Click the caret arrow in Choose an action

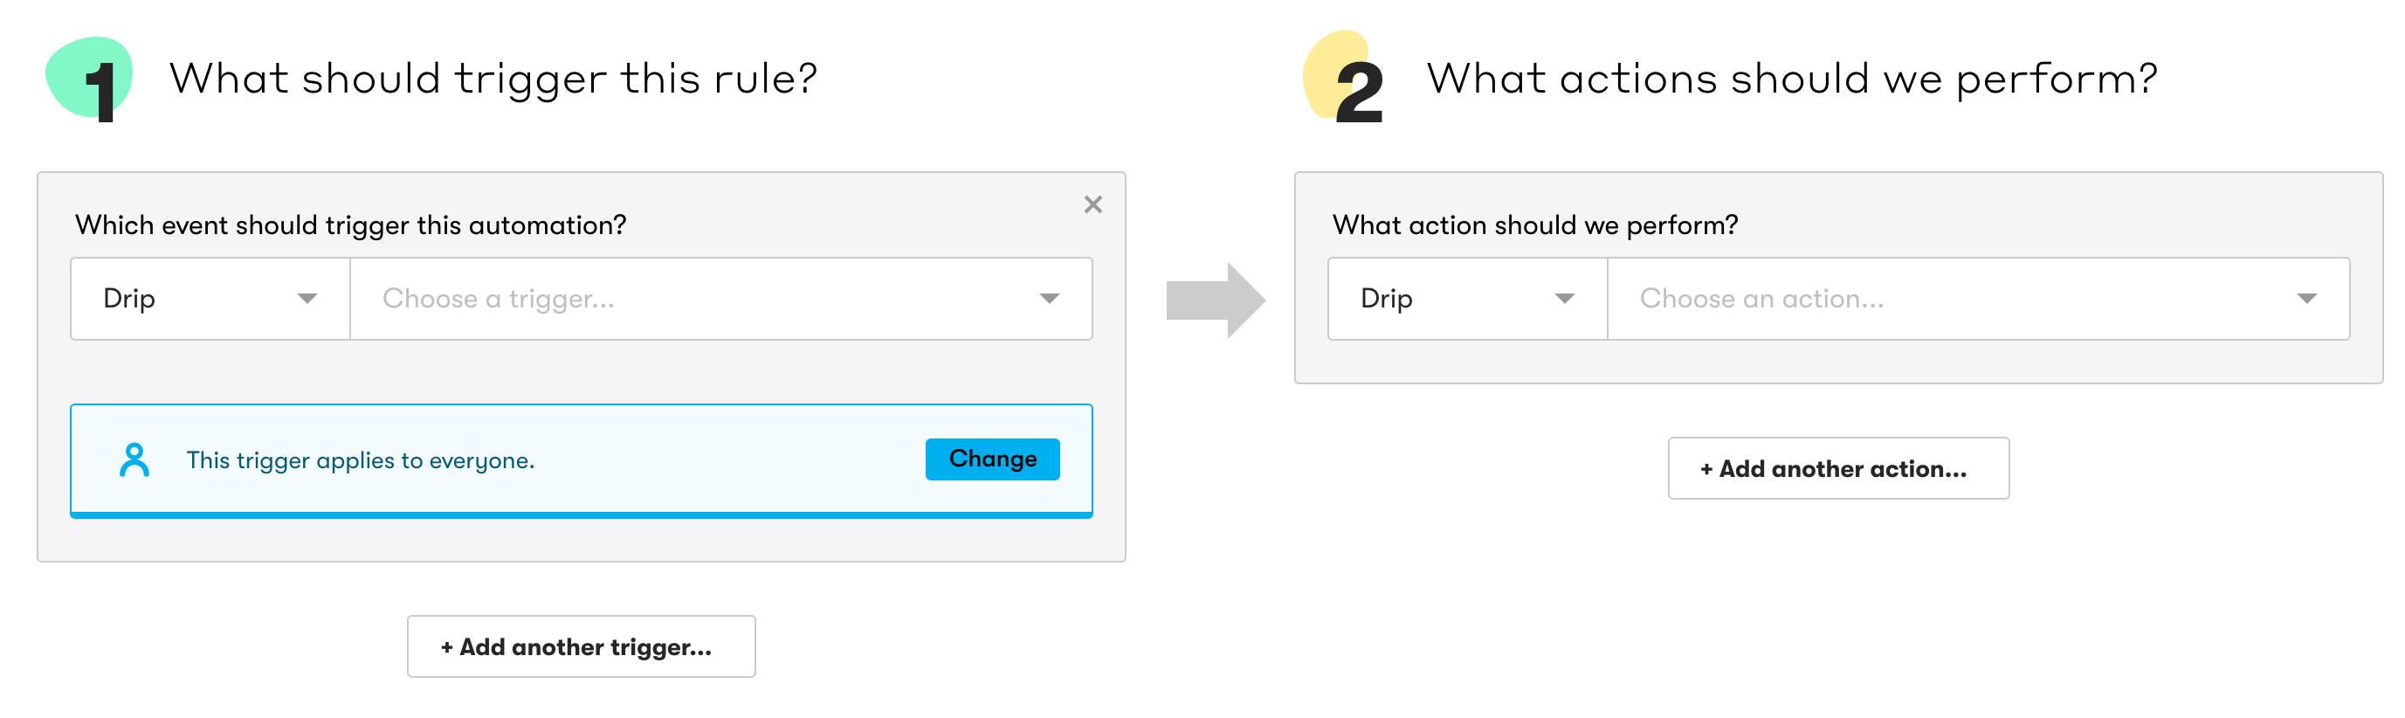[x=2306, y=299]
